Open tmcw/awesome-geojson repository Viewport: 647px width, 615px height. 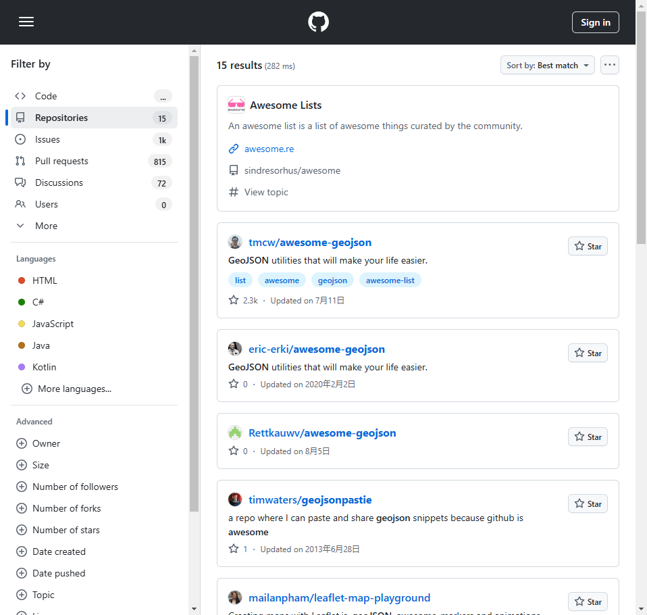tap(310, 243)
